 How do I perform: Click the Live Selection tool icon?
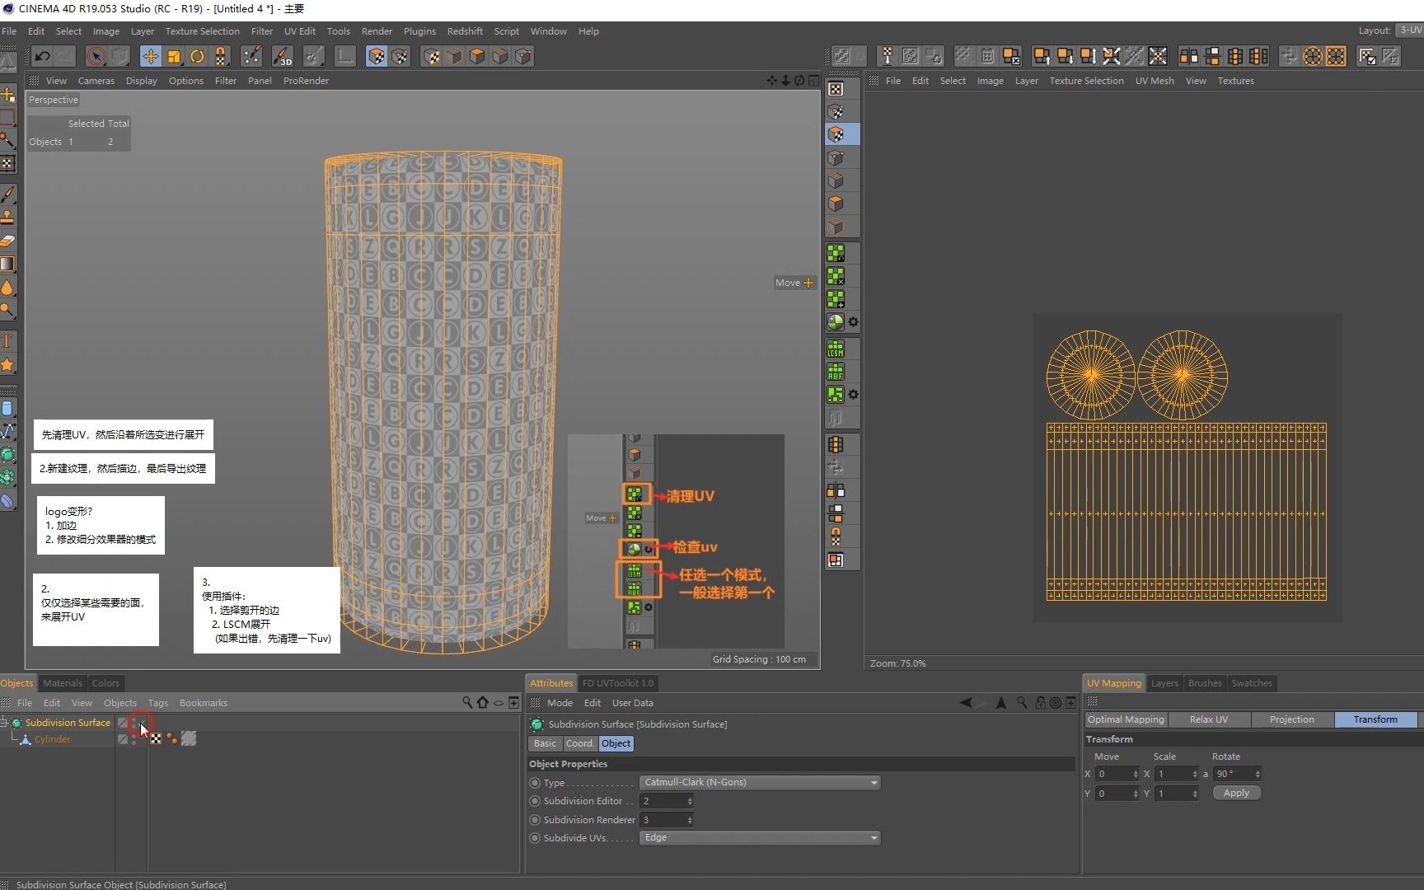[x=96, y=55]
